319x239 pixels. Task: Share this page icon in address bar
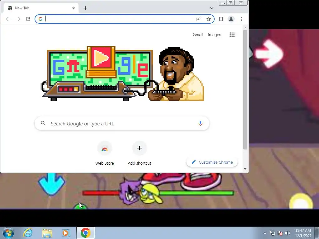199,19
